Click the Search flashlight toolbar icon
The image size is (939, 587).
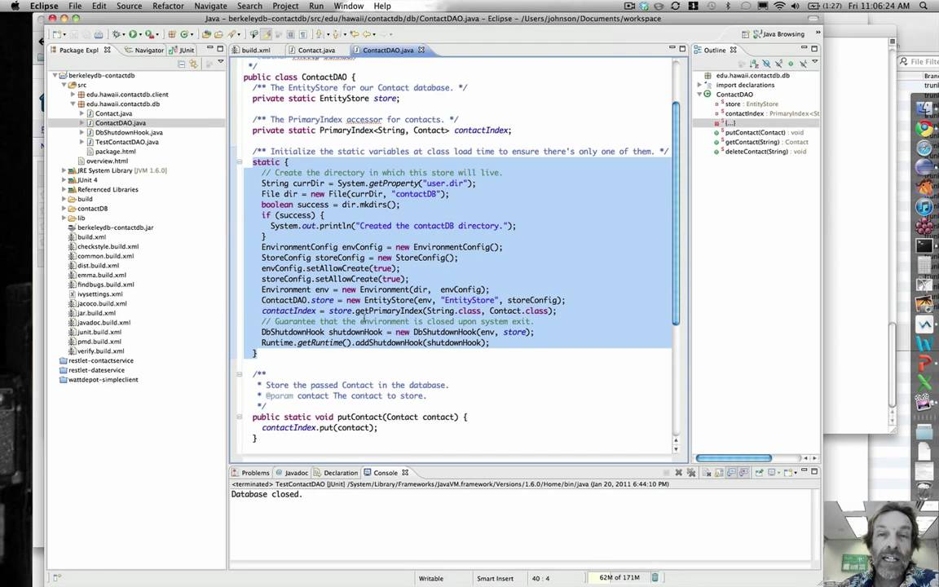[231, 35]
